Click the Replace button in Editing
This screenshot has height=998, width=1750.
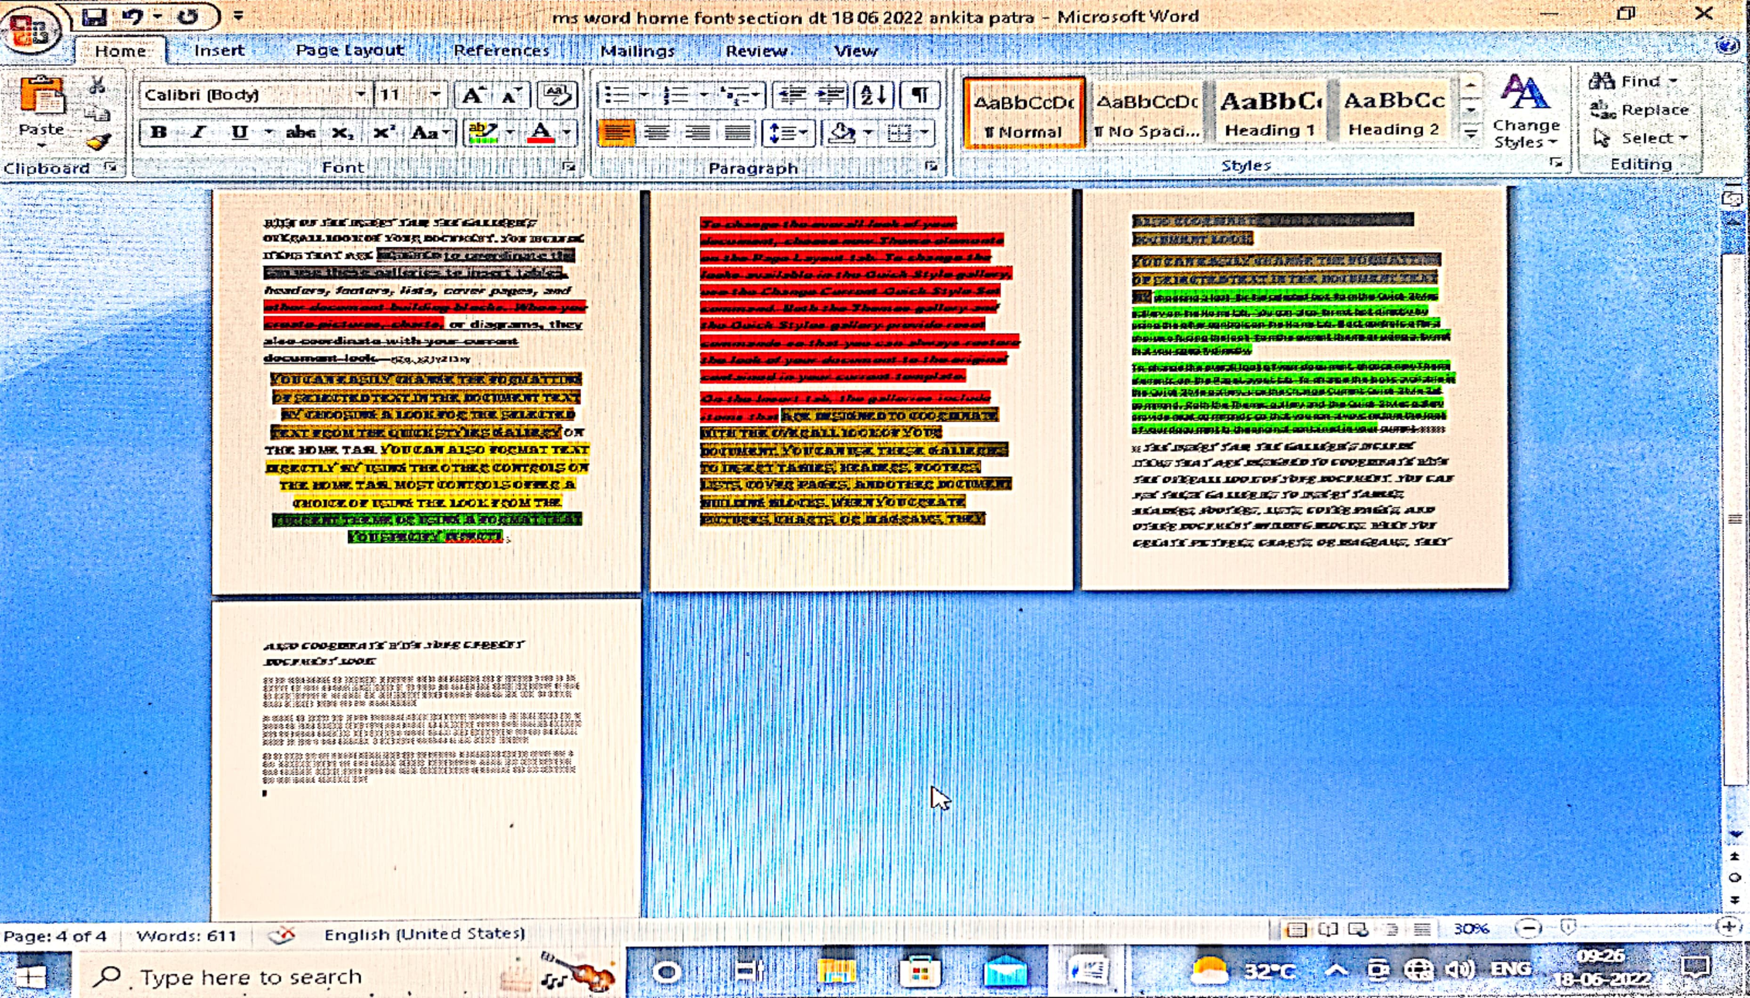tap(1640, 110)
